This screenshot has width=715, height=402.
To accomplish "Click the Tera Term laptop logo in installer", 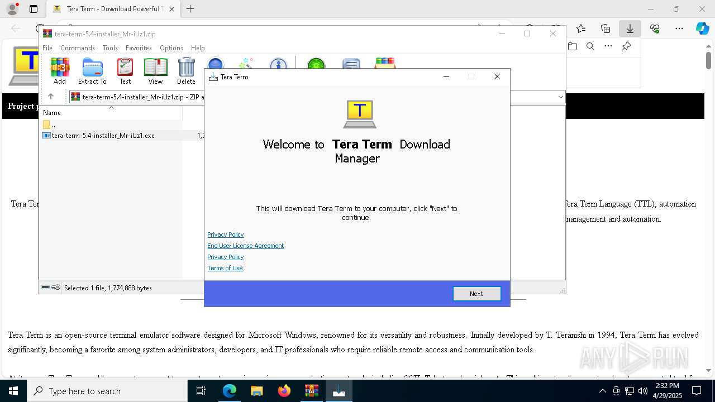I will 360,114.
